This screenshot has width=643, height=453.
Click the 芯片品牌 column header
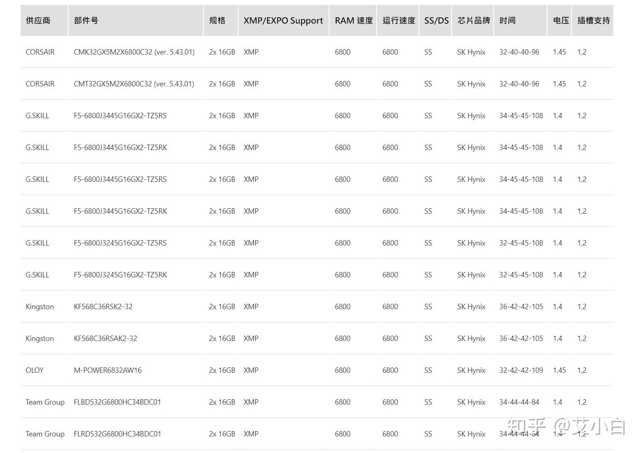[x=474, y=20]
